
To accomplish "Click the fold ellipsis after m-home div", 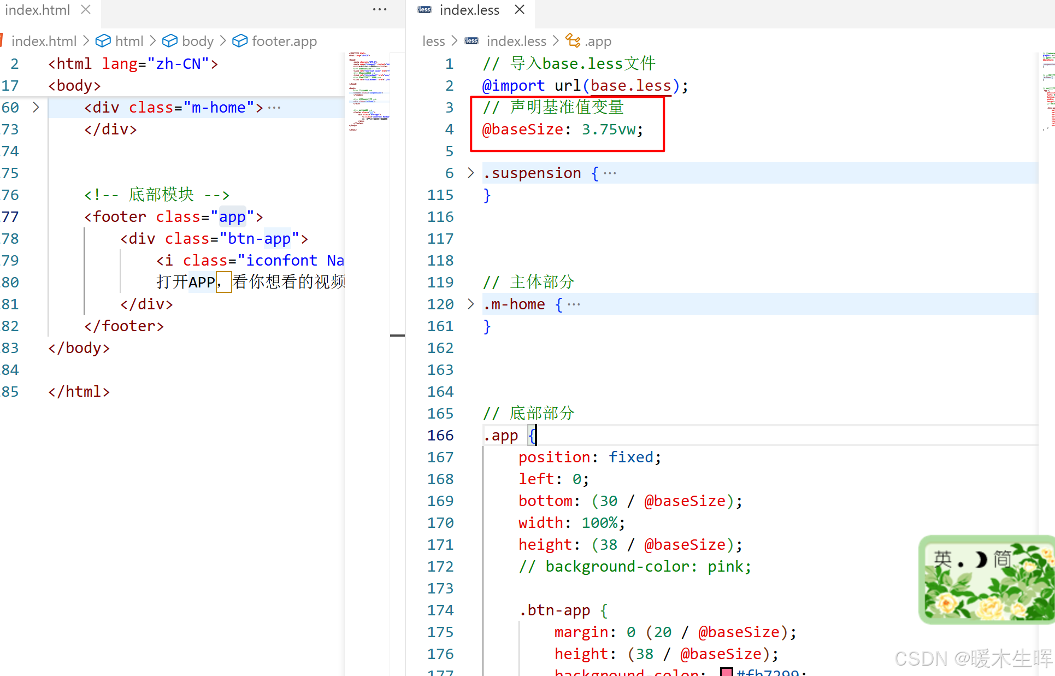I will point(274,108).
